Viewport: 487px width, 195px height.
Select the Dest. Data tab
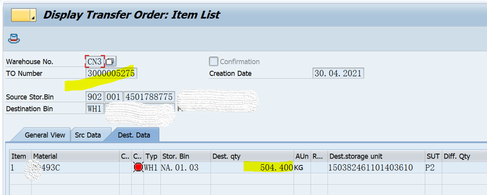pos(134,135)
